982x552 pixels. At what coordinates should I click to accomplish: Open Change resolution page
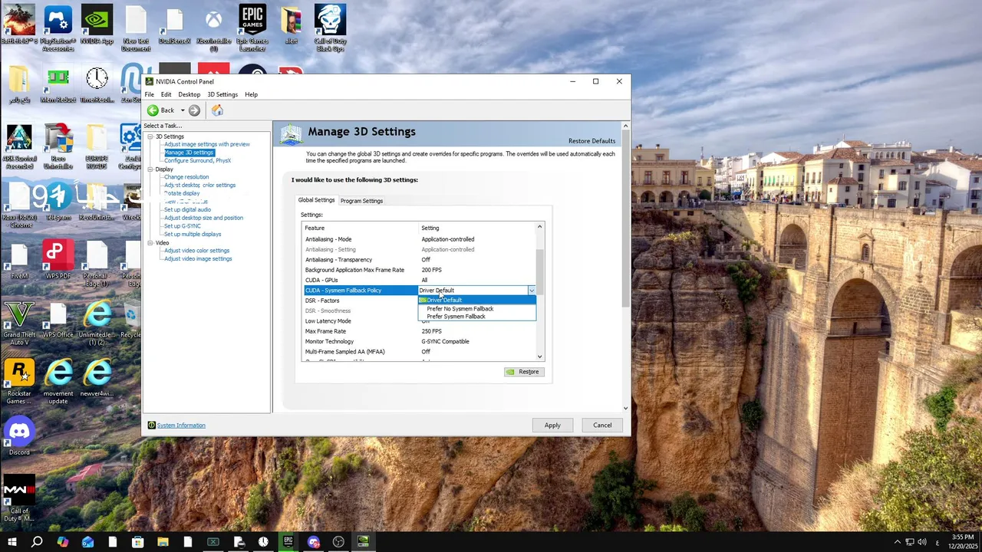(186, 177)
